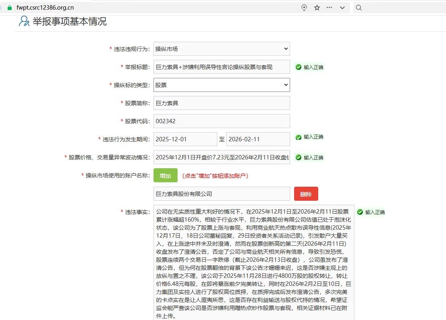Click the green padlock security icon

pos(10,8)
